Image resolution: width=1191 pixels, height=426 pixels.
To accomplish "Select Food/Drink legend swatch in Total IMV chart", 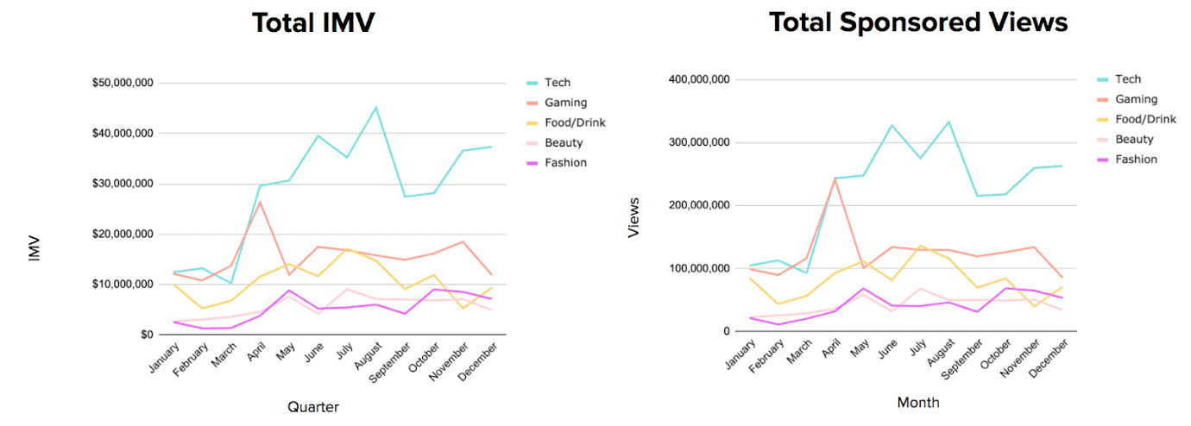I will tap(533, 122).
